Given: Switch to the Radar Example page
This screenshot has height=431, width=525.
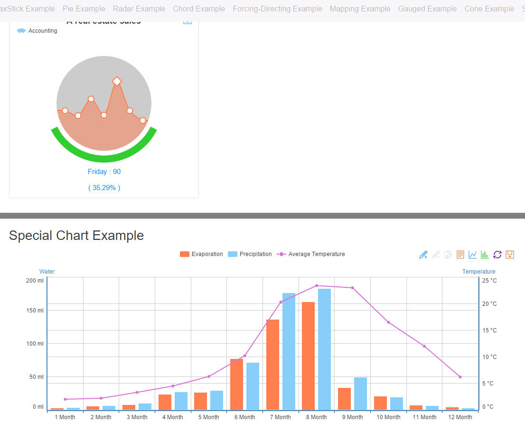Looking at the screenshot, I should click(x=139, y=9).
